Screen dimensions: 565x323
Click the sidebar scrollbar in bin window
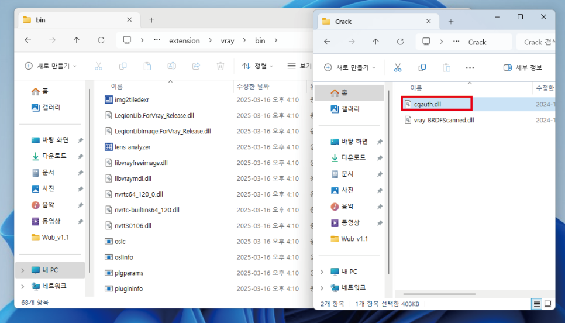[89, 180]
